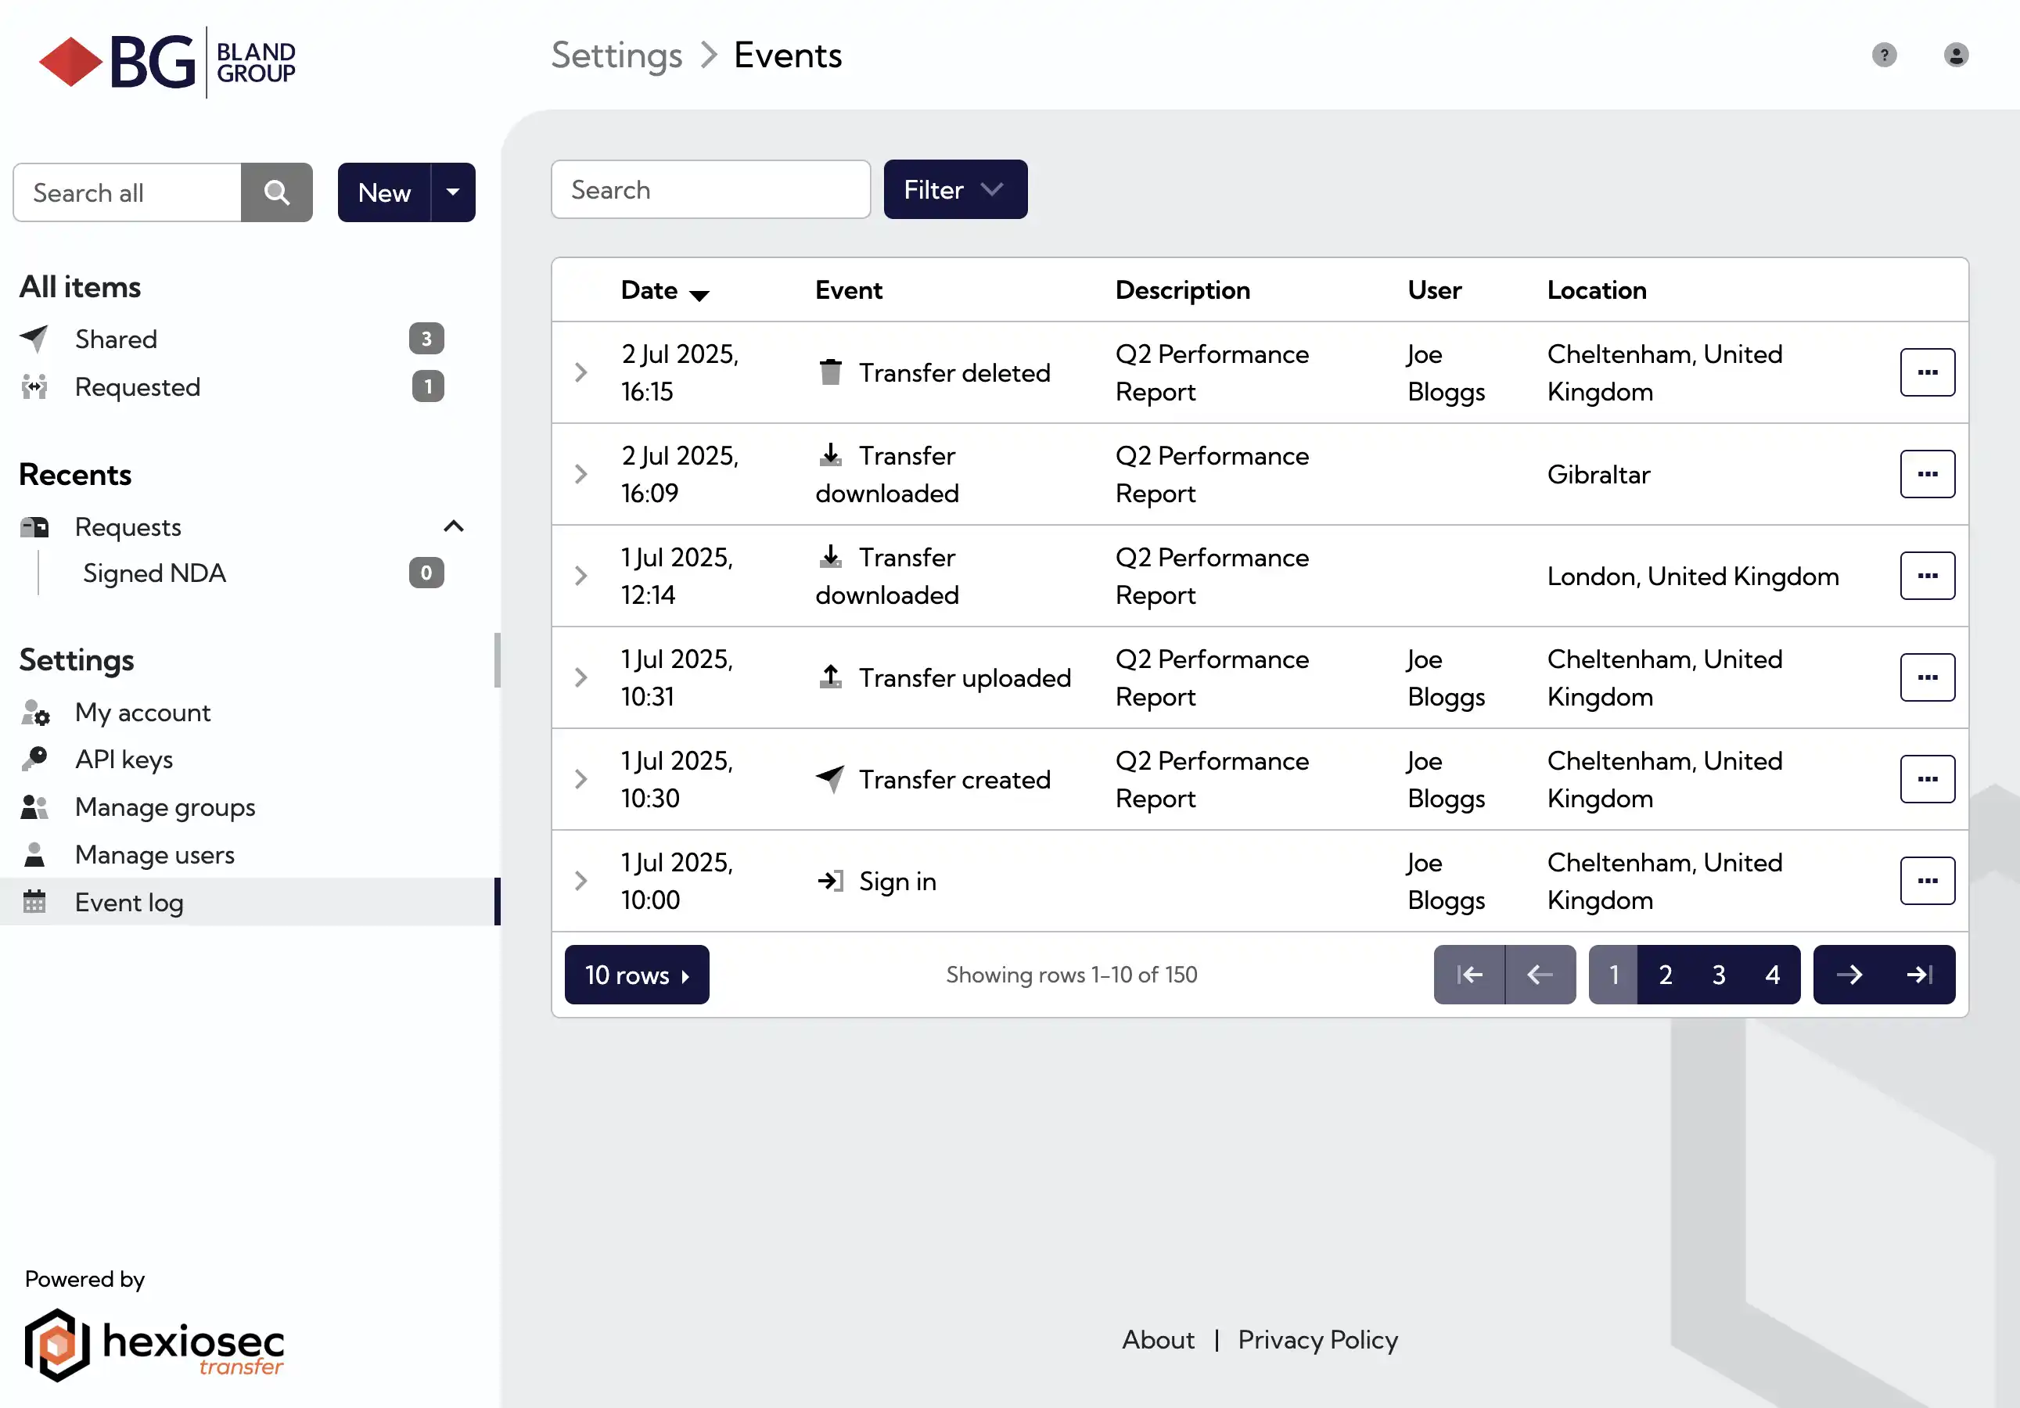Select the Shared items icon in sidebar
The image size is (2020, 1408).
click(x=35, y=339)
